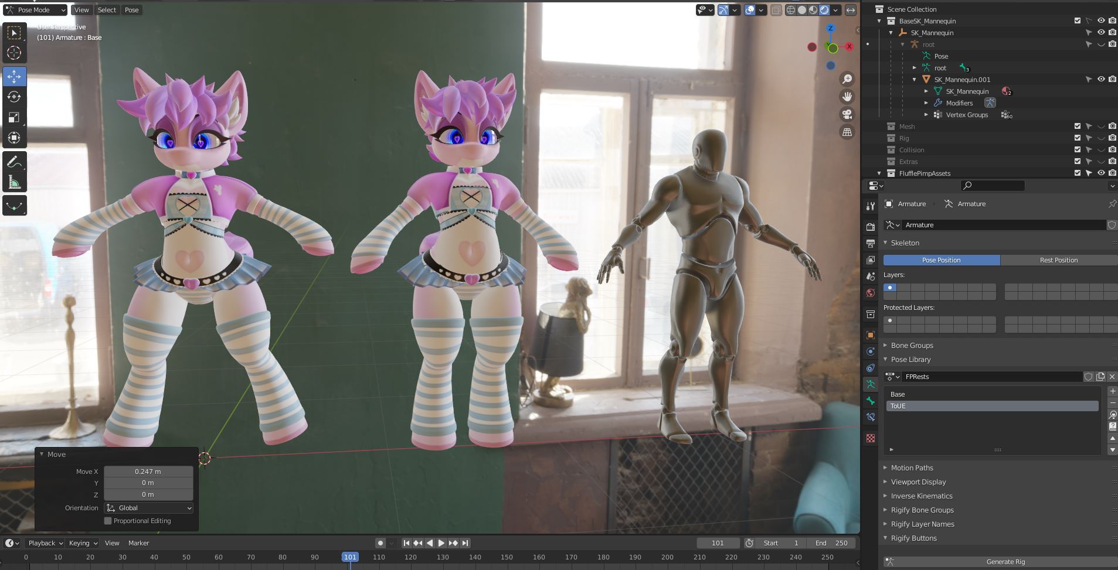The image size is (1118, 570).
Task: Toggle Mesh collection exclude checkbox
Action: [x=1077, y=126]
